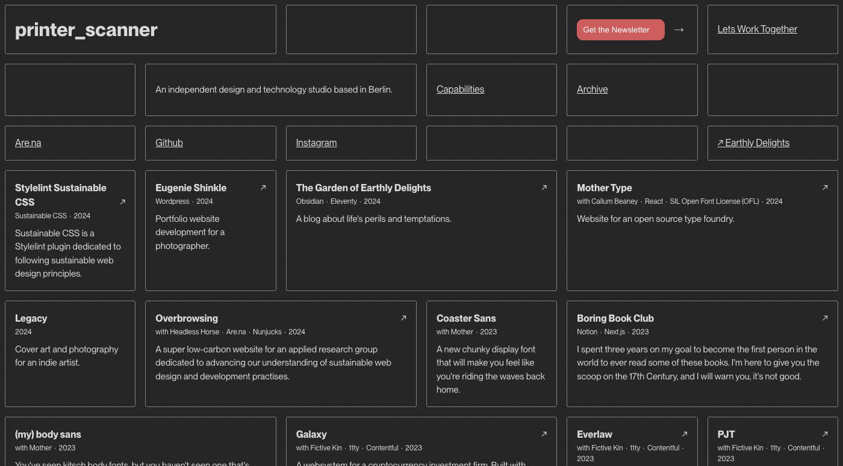Visit the Archive page

592,89
